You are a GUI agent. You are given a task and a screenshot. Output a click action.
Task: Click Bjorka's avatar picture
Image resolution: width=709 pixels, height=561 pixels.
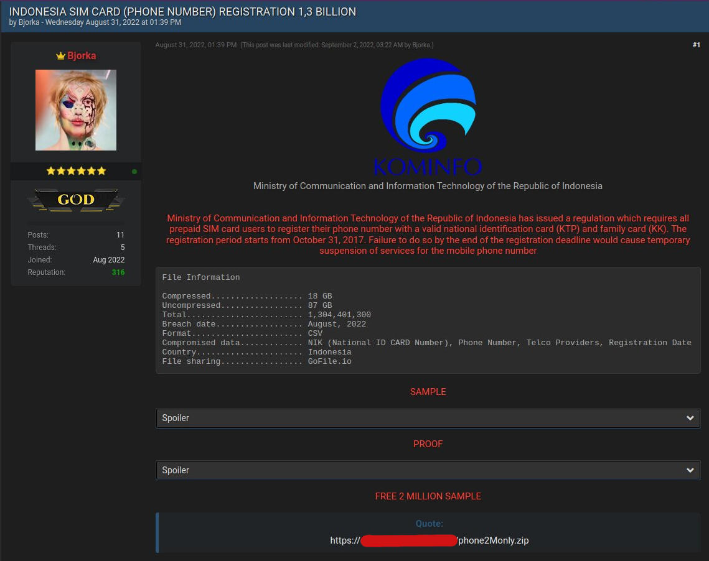click(x=76, y=109)
